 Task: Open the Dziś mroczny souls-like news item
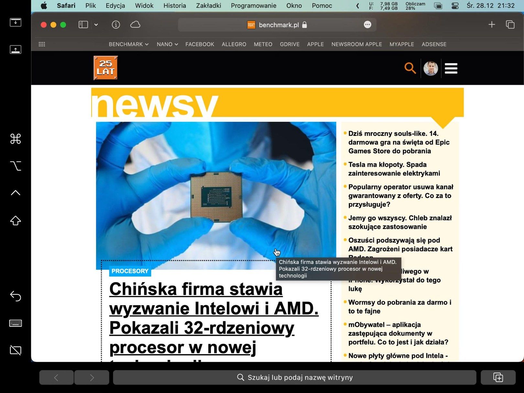click(x=399, y=142)
